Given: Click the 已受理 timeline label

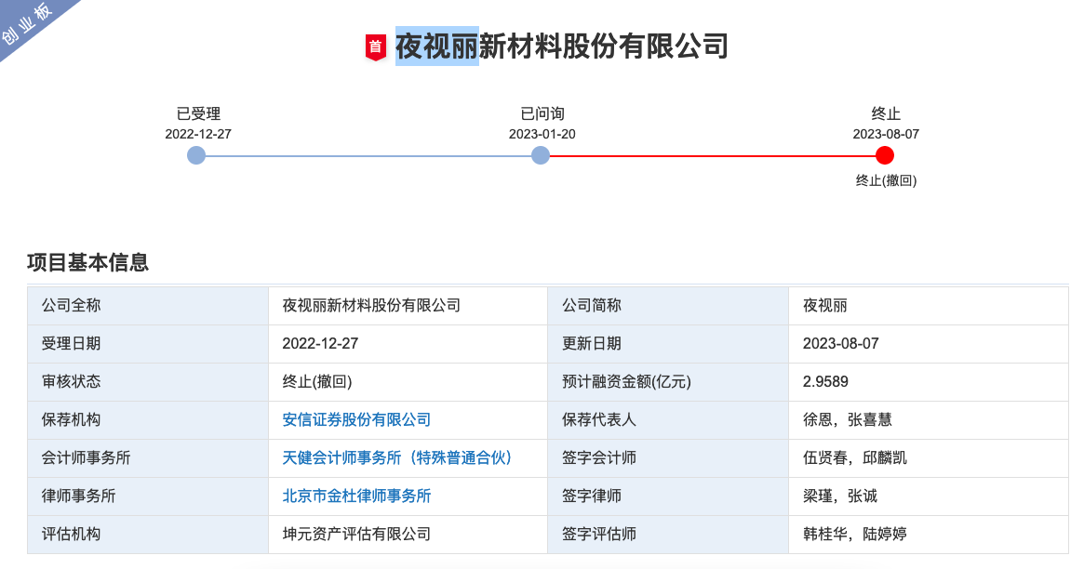Looking at the screenshot, I should [198, 113].
